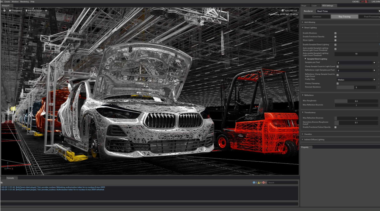Click the lightbulb icon beside RTX Path-traced

click(26, 11)
